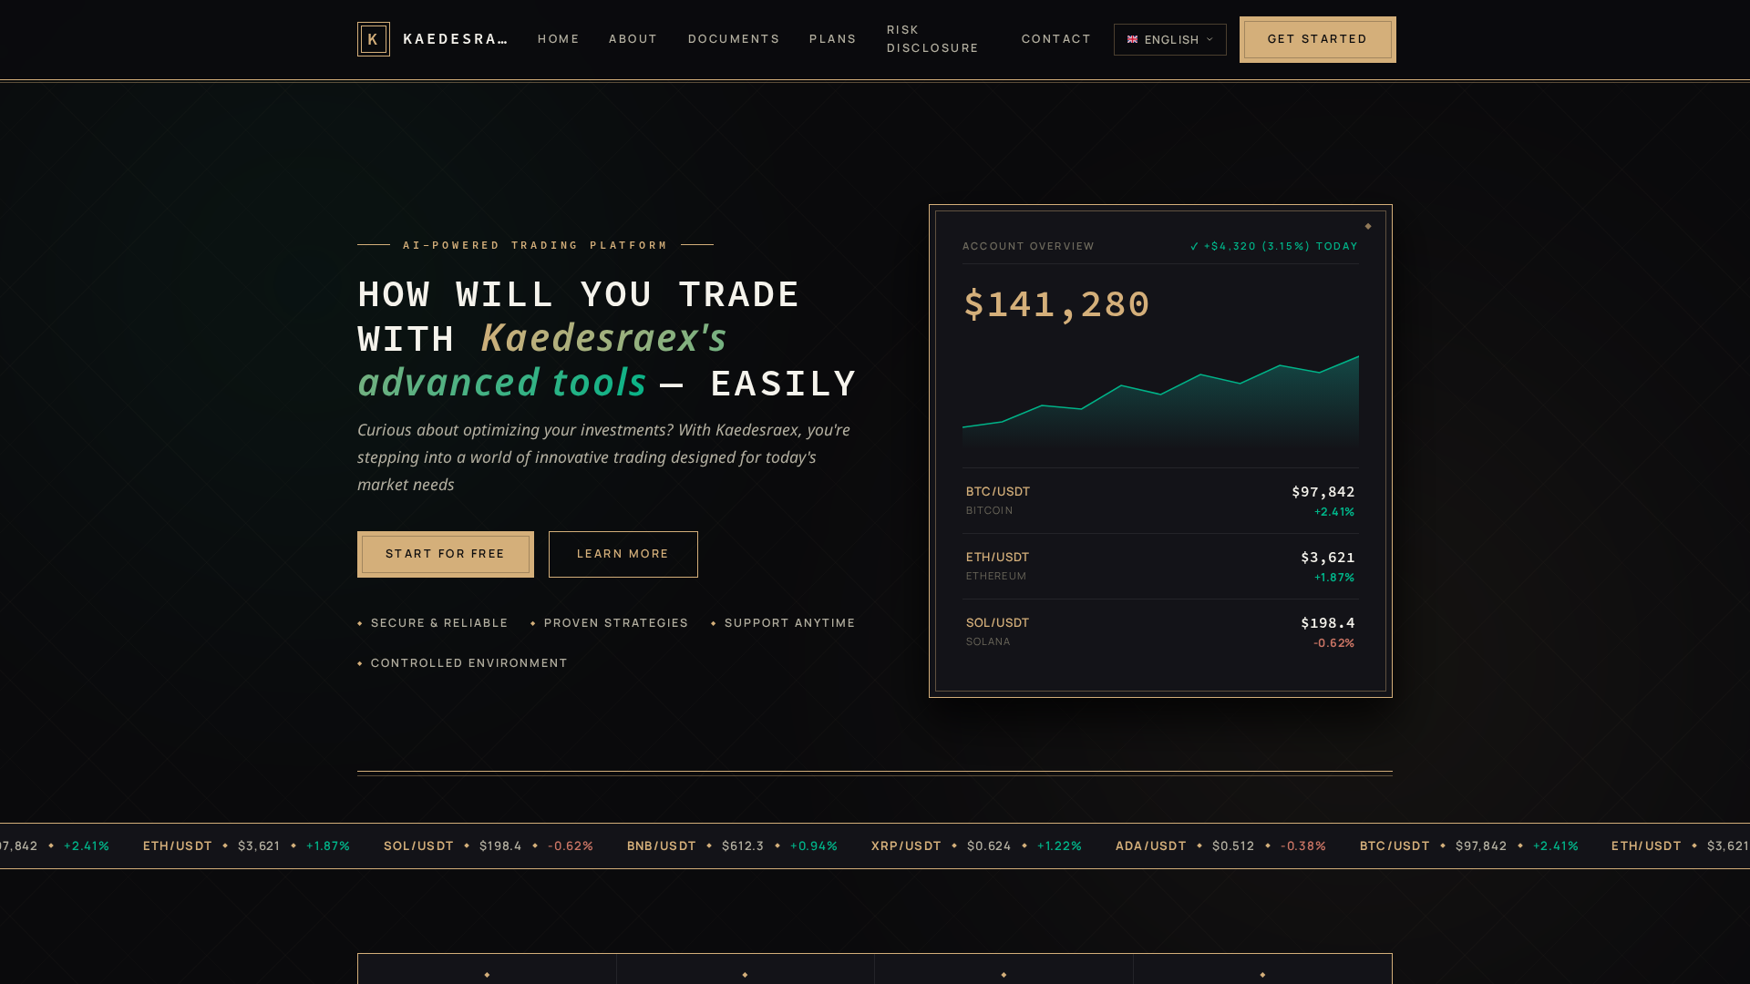Open the Documents nav link
Screen dimensions: 1750x984
click(734, 39)
